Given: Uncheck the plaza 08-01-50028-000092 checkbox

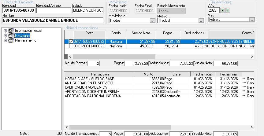Looking at the screenshot, I should 71,41.
